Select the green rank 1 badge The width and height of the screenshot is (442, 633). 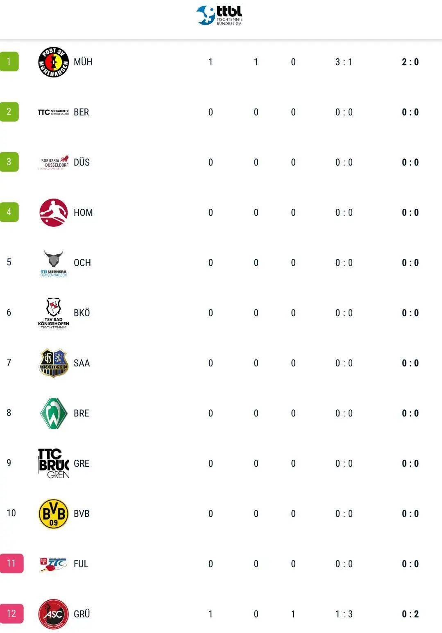click(9, 62)
